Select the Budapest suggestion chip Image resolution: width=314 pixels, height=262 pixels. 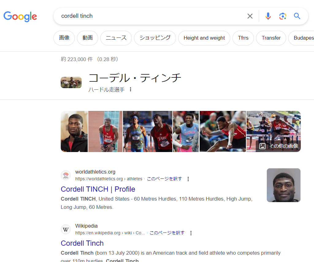[302, 38]
